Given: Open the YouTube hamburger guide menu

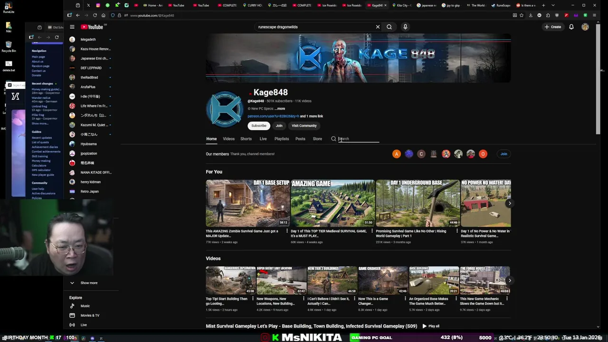Looking at the screenshot, I should point(72,27).
